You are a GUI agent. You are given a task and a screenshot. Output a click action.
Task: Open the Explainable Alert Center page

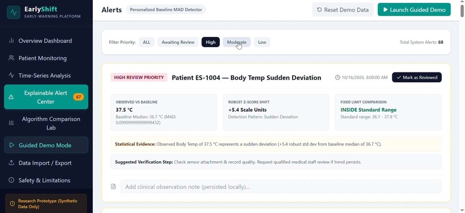point(46,97)
